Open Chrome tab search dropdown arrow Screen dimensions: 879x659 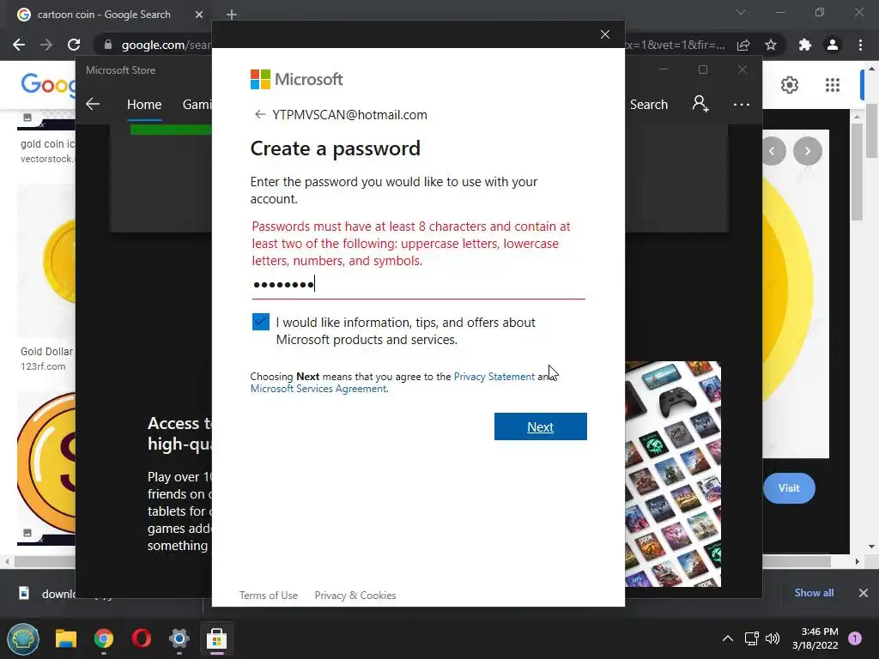coord(741,12)
